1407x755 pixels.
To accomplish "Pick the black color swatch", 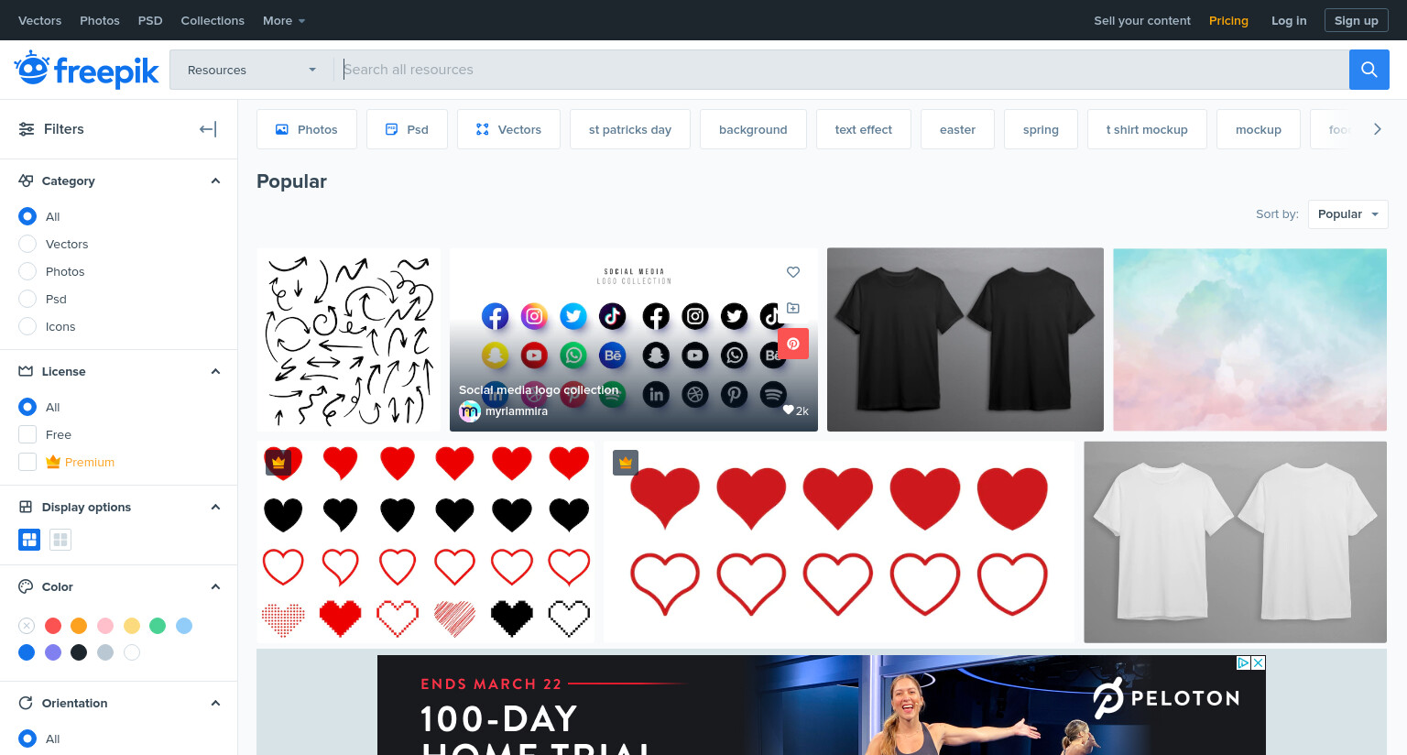I will (x=79, y=652).
